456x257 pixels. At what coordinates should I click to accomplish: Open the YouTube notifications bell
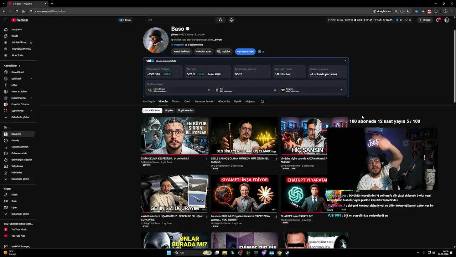pos(438,20)
